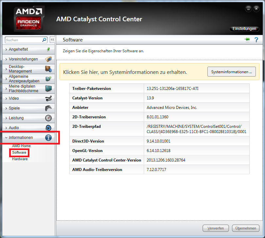
Task: Click the Desktop-Management icon
Action: pos(48,69)
